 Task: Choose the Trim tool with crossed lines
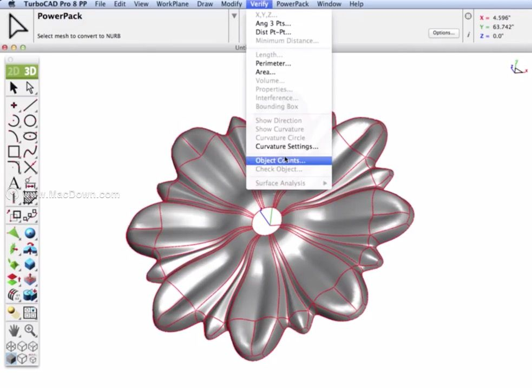[30, 167]
